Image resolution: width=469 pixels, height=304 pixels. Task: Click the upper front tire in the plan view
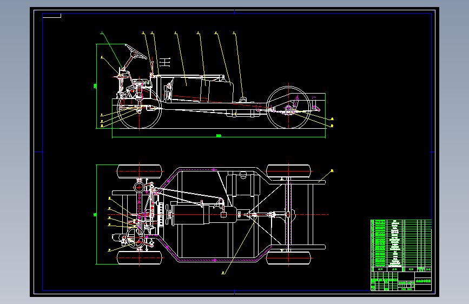(x=140, y=171)
